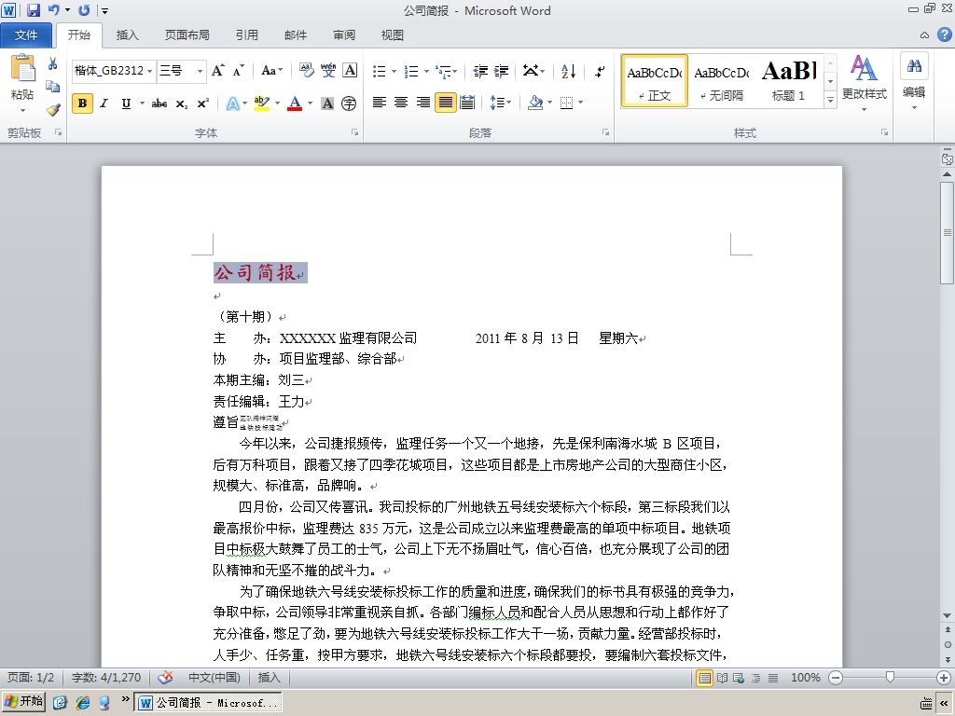Apply red font color A
The width and height of the screenshot is (955, 716).
coord(295,103)
